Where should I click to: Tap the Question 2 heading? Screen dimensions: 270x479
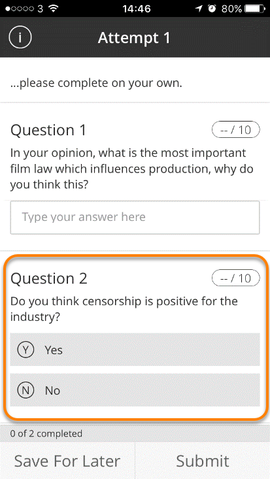coord(49,278)
